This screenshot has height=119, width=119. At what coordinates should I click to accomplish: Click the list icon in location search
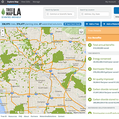point(82,14)
